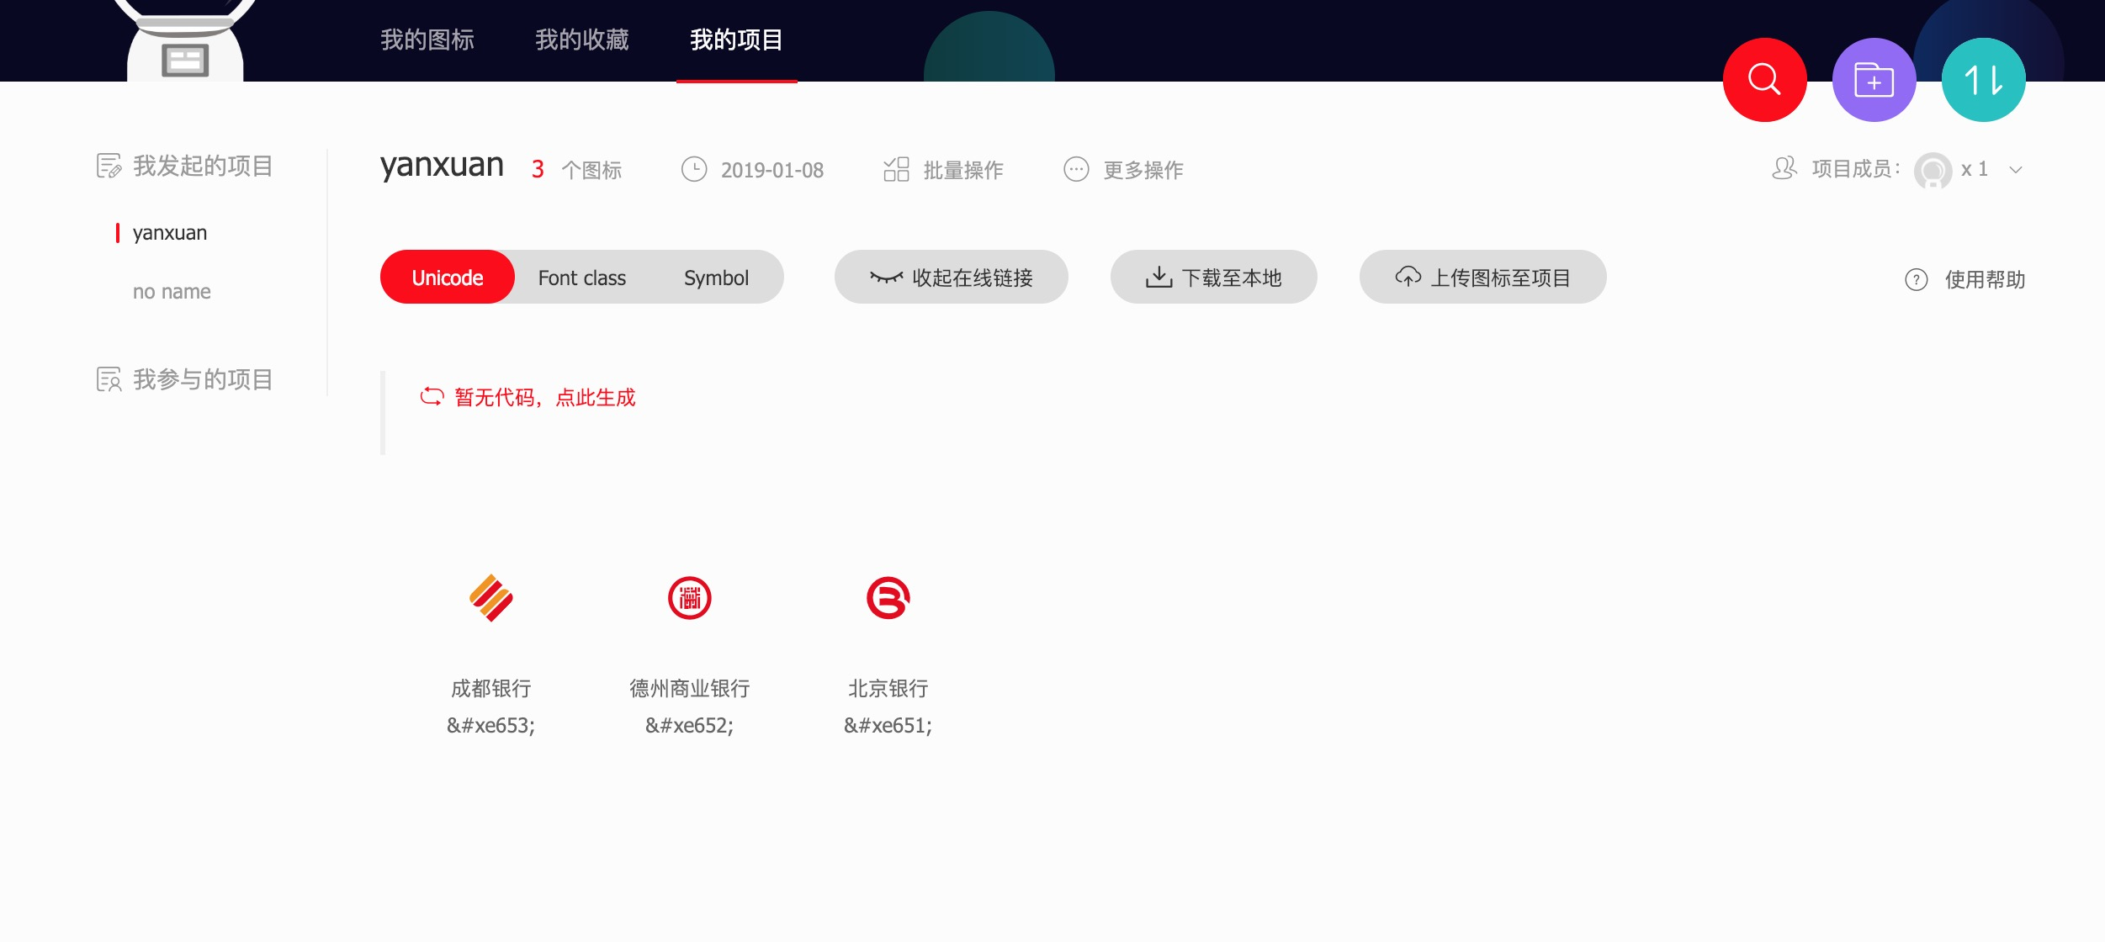This screenshot has width=2105, height=942.
Task: Click the purple new-folder icon in header
Action: pos(1875,78)
